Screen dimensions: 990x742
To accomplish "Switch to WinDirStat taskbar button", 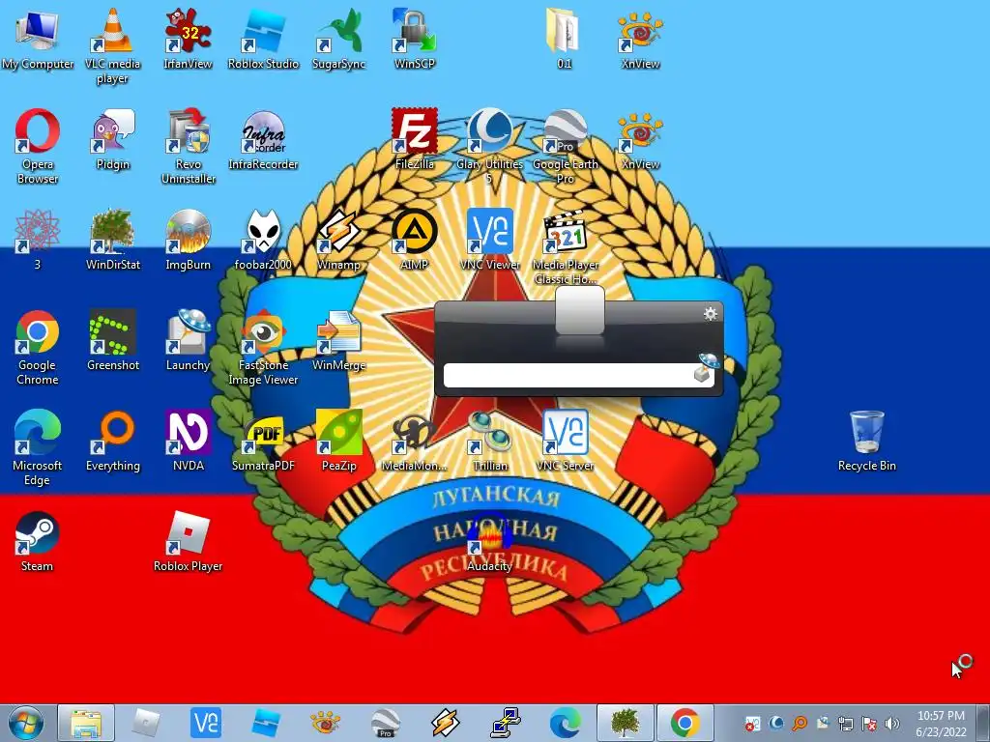I will [x=626, y=723].
